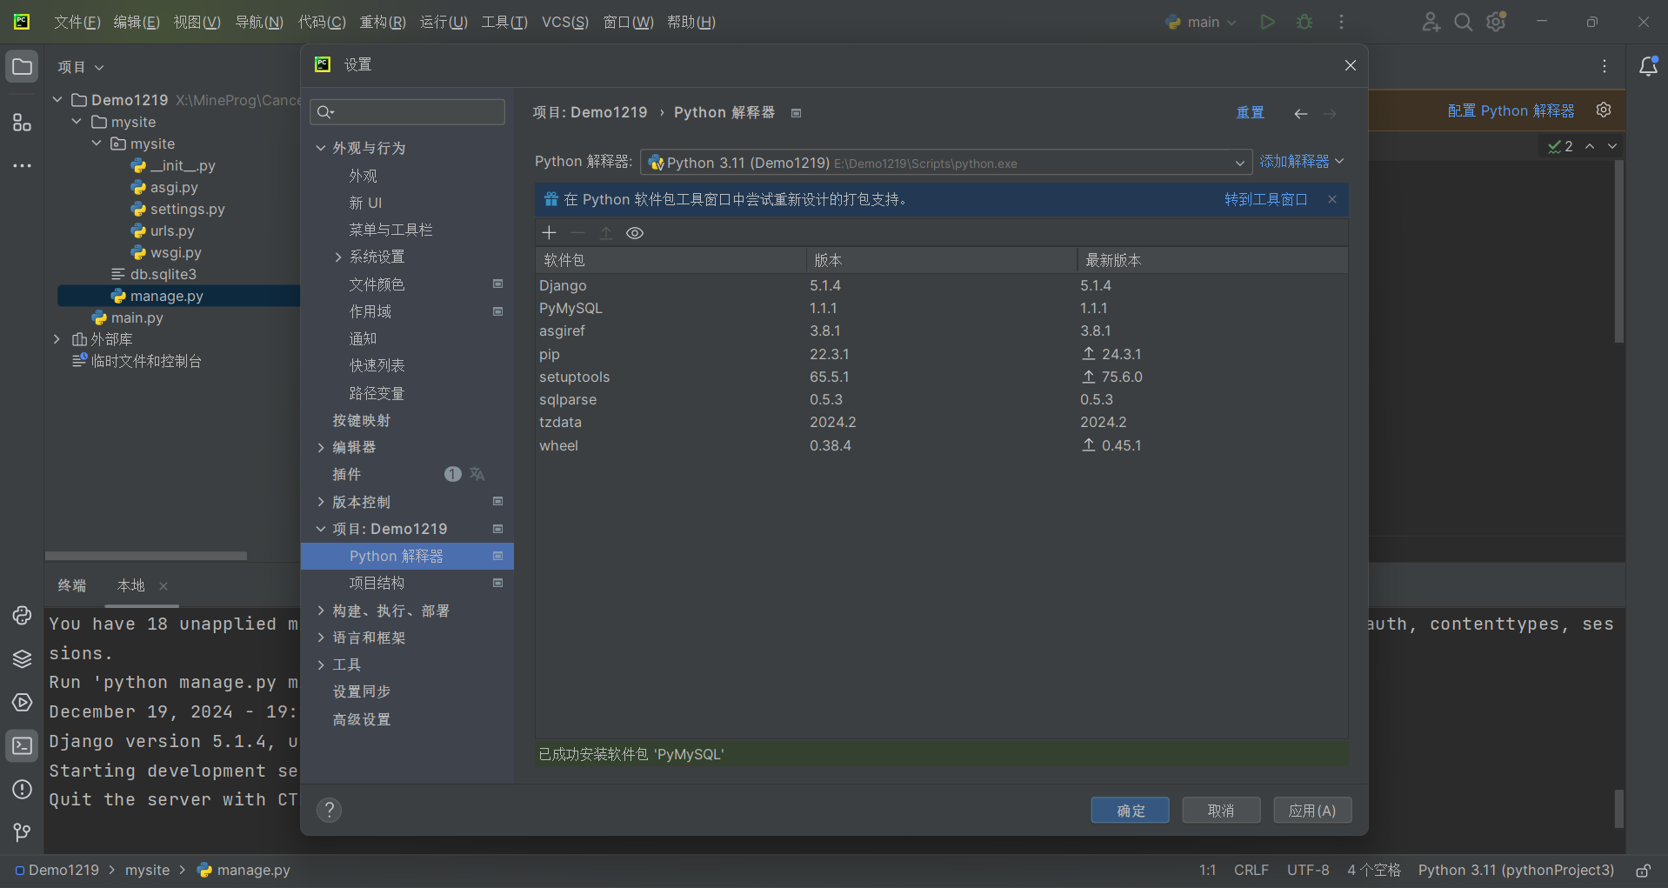Click the settings dialog help question mark
The height and width of the screenshot is (888, 1668).
tap(329, 811)
